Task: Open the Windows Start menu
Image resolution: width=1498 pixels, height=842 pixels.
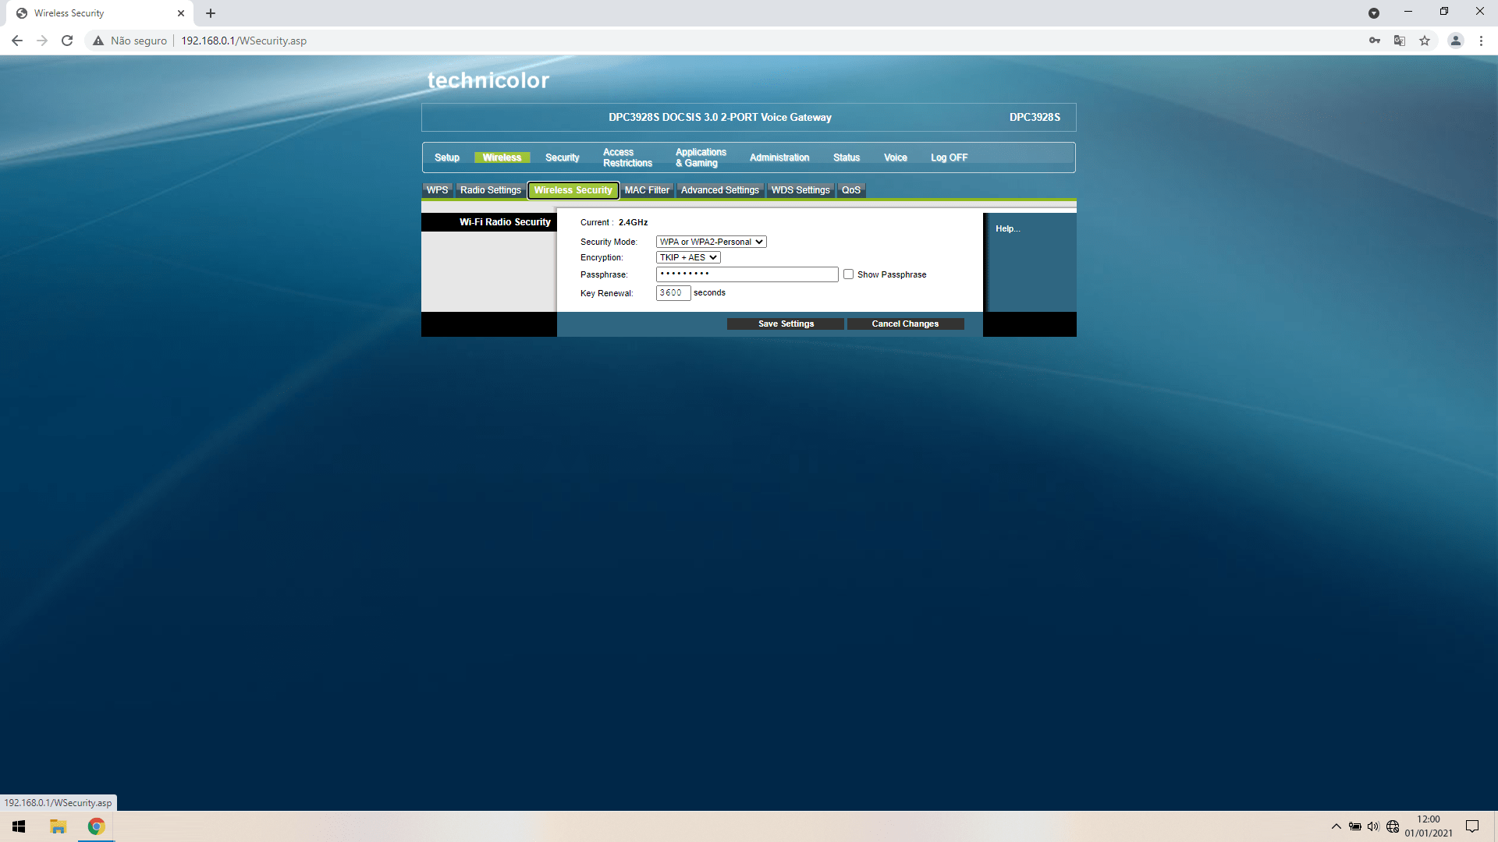Action: pyautogui.click(x=19, y=826)
